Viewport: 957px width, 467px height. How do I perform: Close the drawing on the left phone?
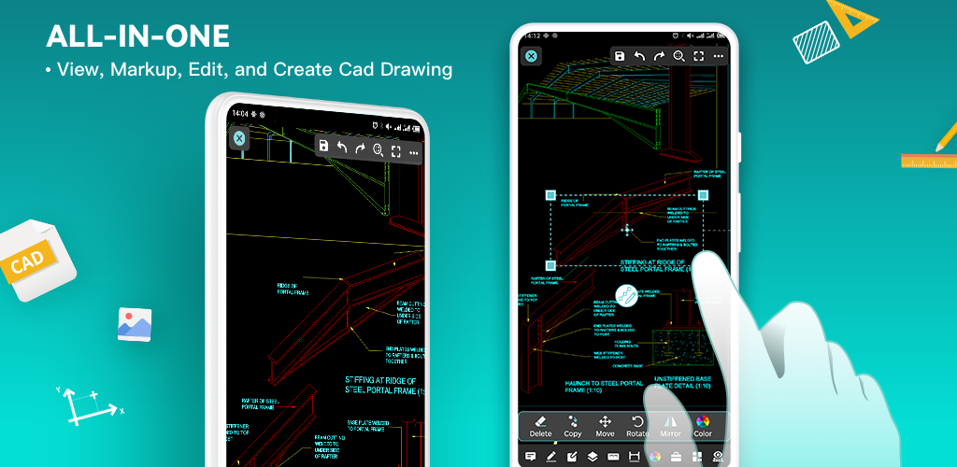tap(239, 138)
